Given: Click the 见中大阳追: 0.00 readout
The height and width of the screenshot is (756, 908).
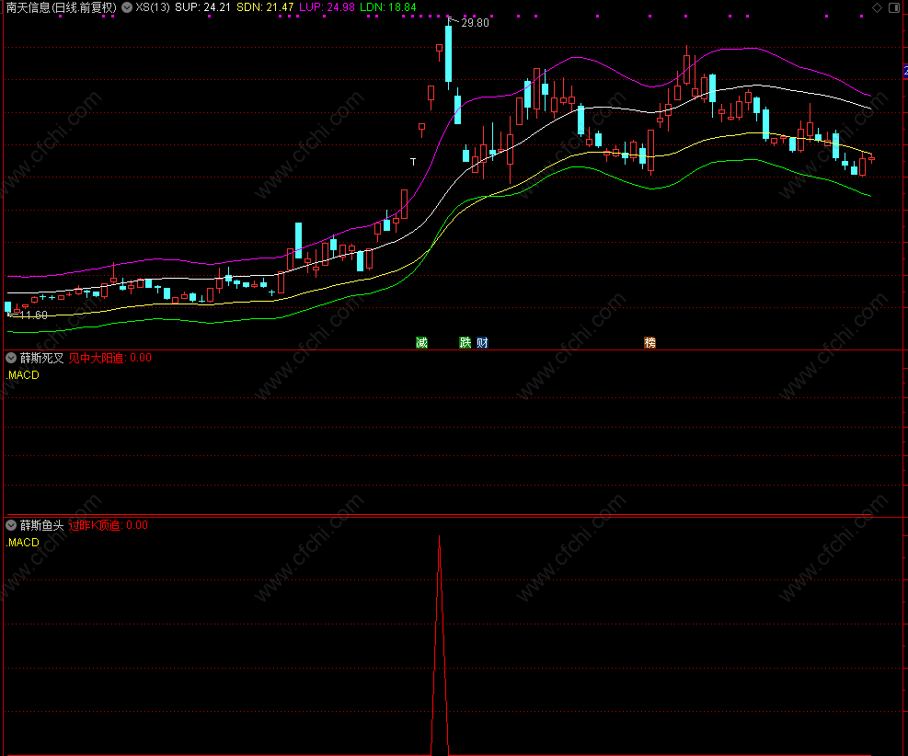Looking at the screenshot, I should pos(110,358).
